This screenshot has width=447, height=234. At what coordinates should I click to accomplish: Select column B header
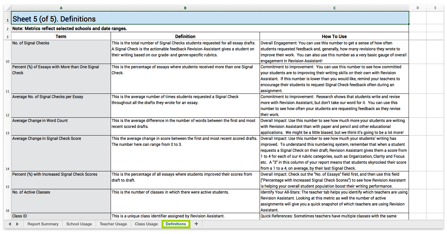point(185,8)
